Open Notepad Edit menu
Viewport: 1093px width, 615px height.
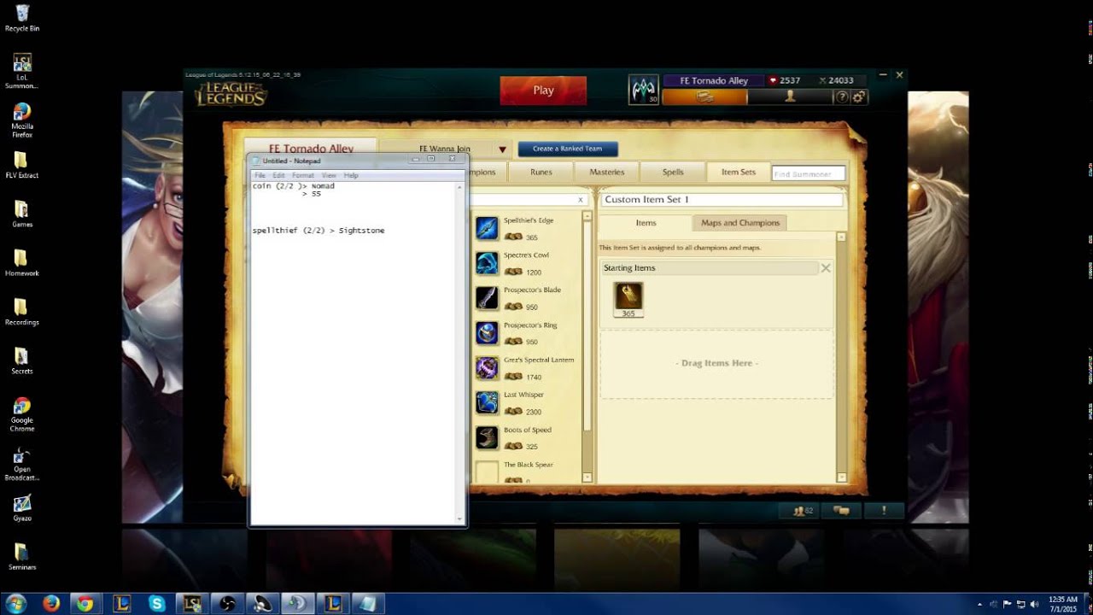click(x=278, y=175)
